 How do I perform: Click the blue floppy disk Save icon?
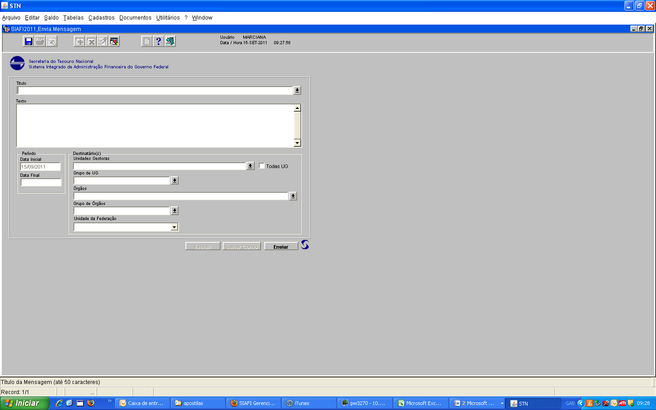pyautogui.click(x=28, y=41)
